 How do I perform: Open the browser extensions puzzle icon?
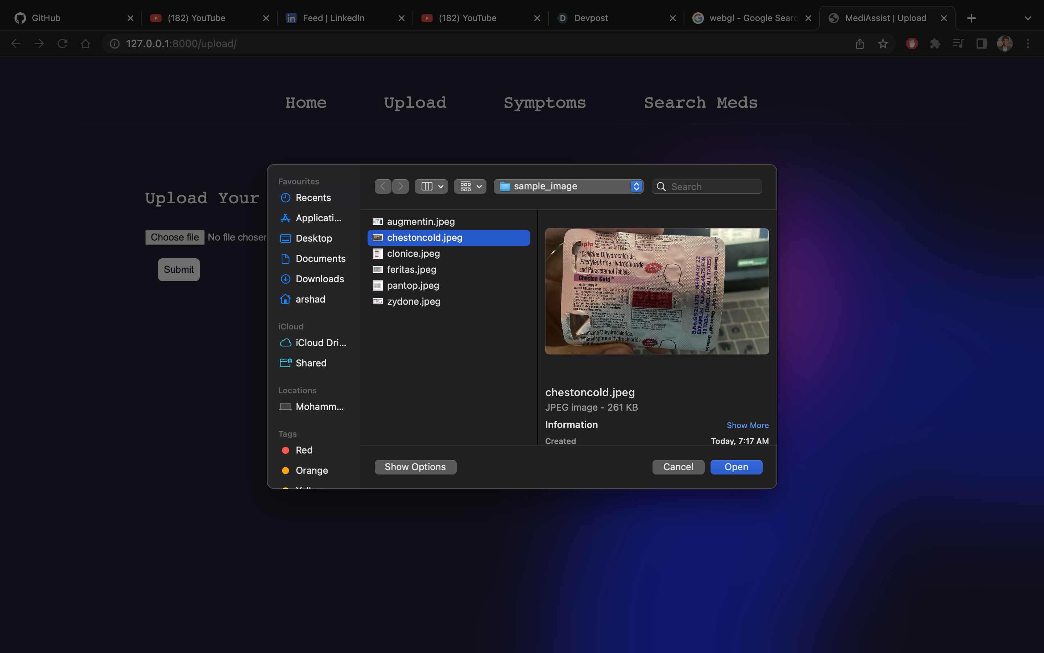(x=935, y=44)
